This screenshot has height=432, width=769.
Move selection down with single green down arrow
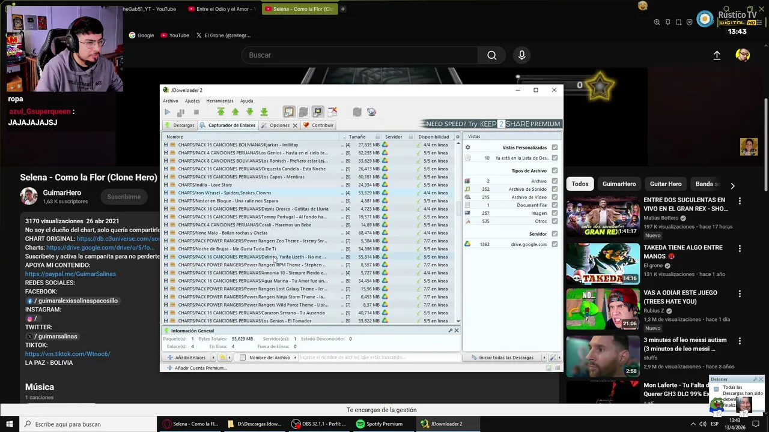(249, 112)
